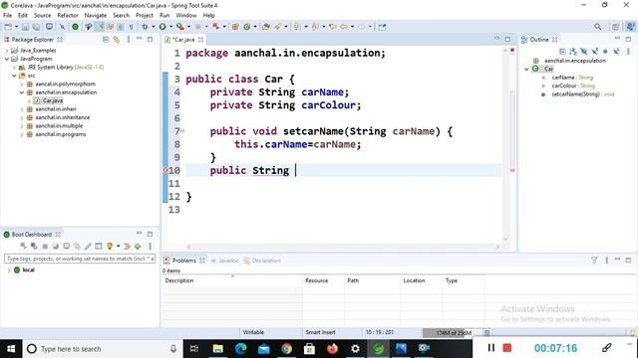Click the Open Type folder icon

click(266, 27)
